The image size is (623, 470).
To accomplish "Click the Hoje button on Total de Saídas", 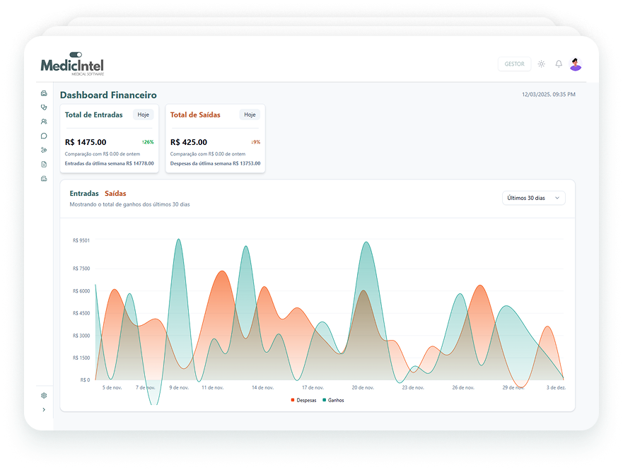I will (250, 114).
